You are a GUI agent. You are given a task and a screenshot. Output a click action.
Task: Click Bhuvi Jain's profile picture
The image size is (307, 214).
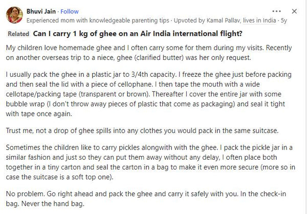pyautogui.click(x=14, y=16)
